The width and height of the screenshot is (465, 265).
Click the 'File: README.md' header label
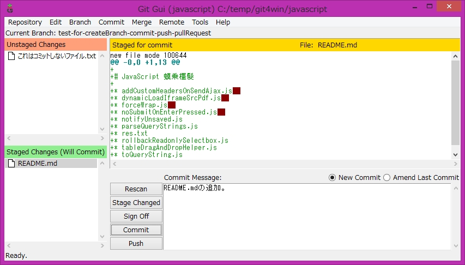[x=328, y=45]
